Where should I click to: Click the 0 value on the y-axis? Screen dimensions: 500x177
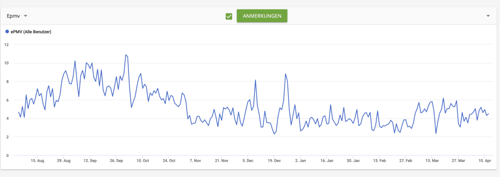point(7,155)
